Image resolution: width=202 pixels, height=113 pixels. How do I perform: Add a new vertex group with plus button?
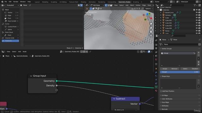[199, 53]
